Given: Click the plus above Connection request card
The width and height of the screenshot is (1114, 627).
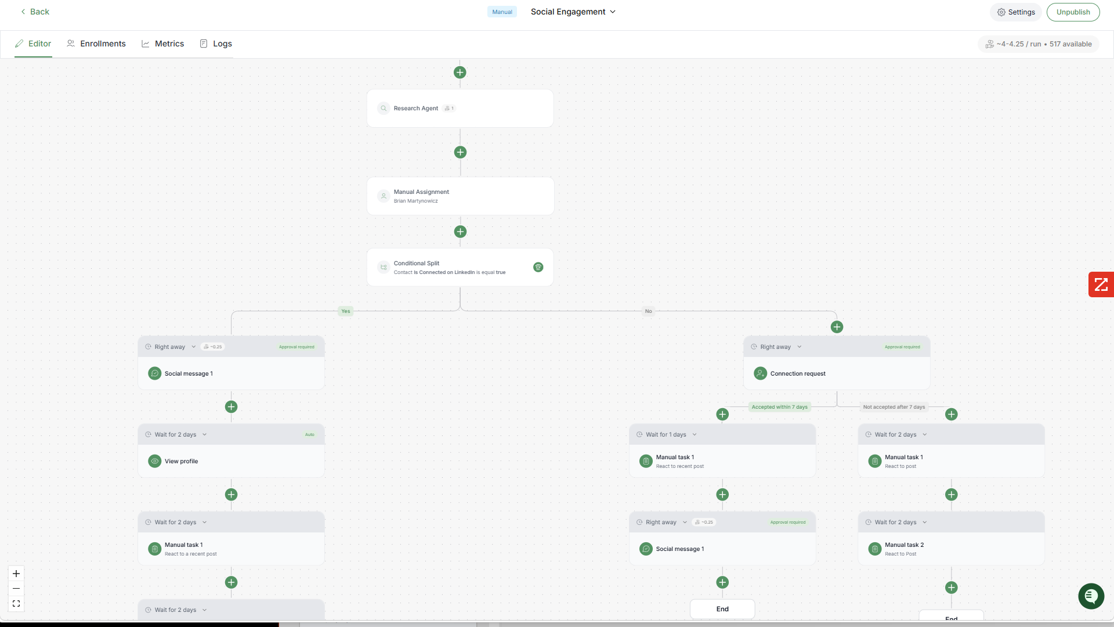Looking at the screenshot, I should 837,327.
